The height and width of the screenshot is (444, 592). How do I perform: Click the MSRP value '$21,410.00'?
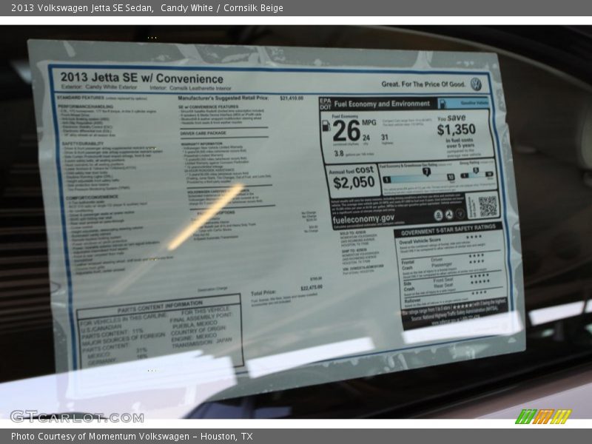pos(292,98)
